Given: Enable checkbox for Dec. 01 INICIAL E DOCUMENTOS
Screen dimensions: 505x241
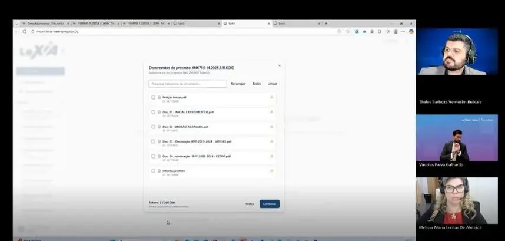Looking at the screenshot, I should [153, 112].
